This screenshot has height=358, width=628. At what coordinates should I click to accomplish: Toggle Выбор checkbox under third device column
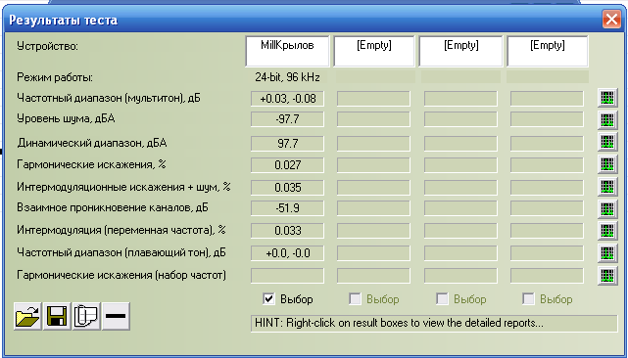point(442,298)
